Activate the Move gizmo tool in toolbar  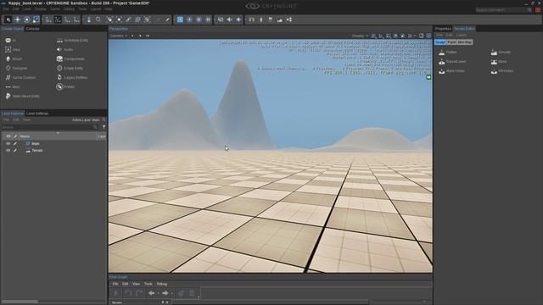17,20
